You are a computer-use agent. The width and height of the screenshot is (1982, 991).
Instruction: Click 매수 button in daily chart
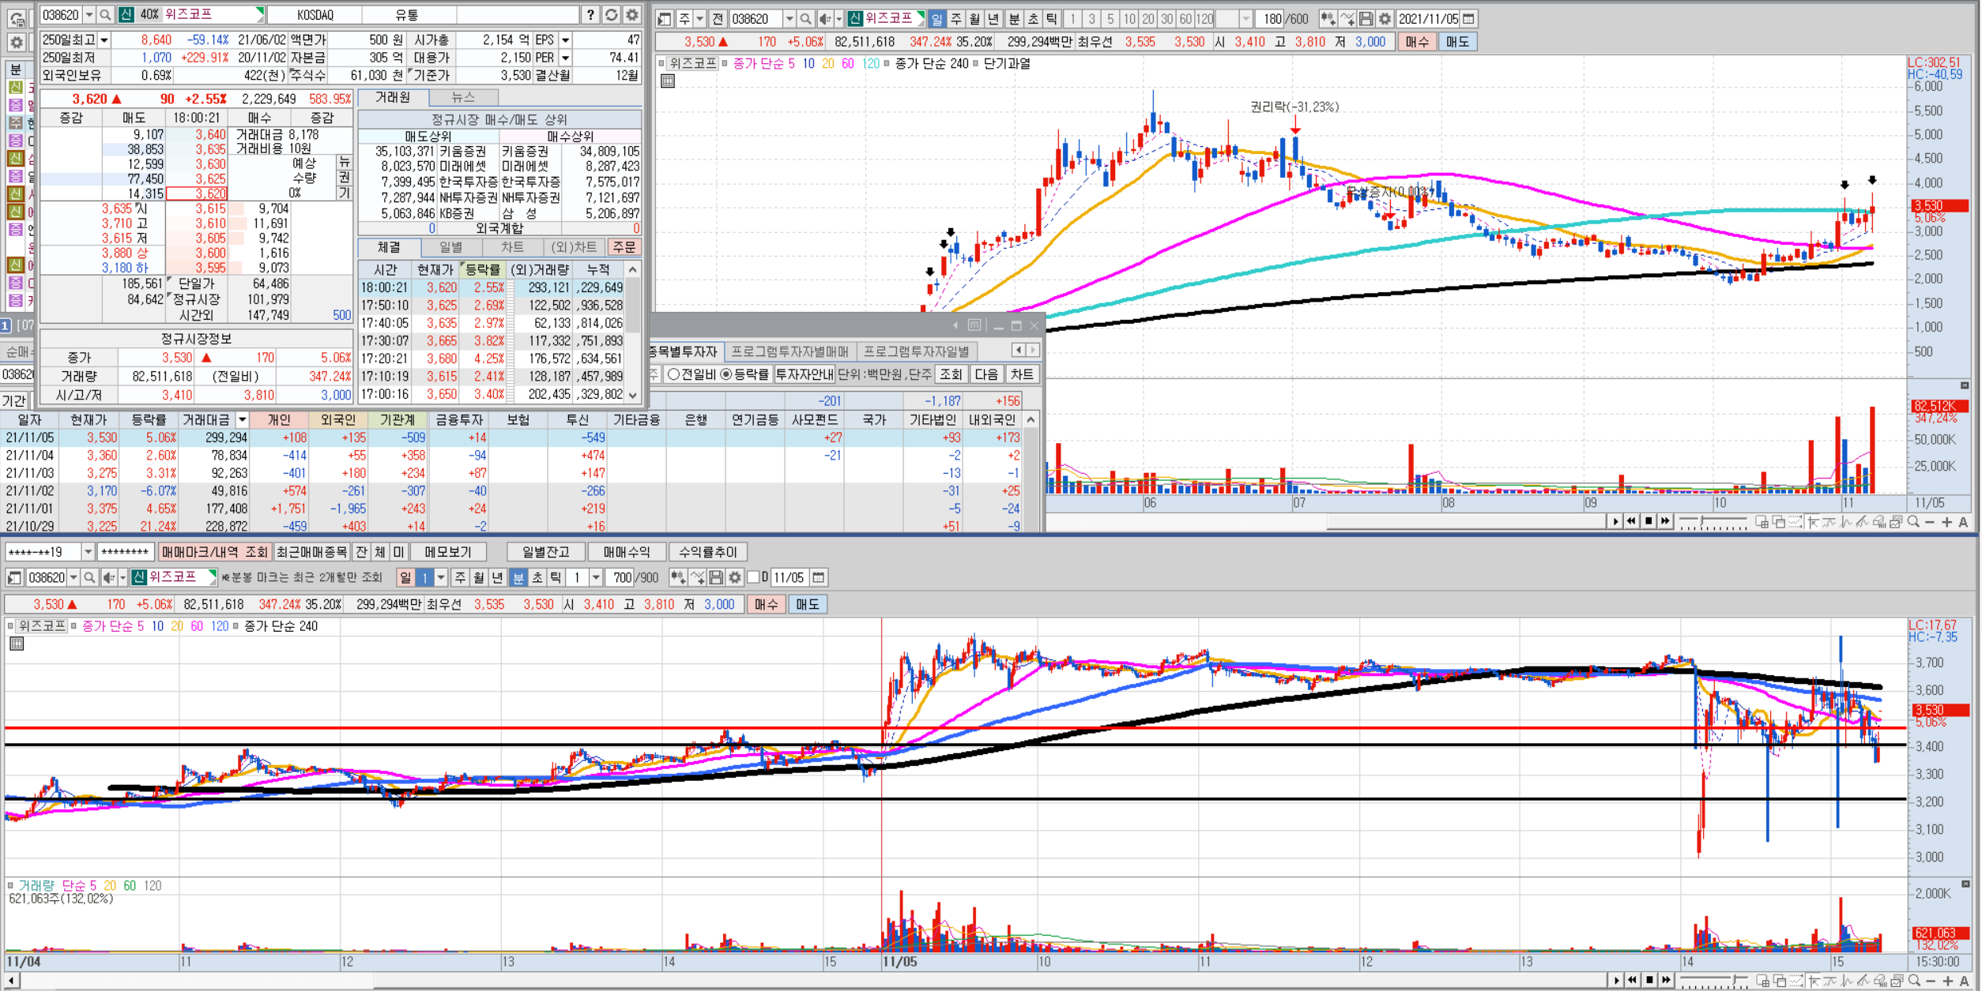1417,42
